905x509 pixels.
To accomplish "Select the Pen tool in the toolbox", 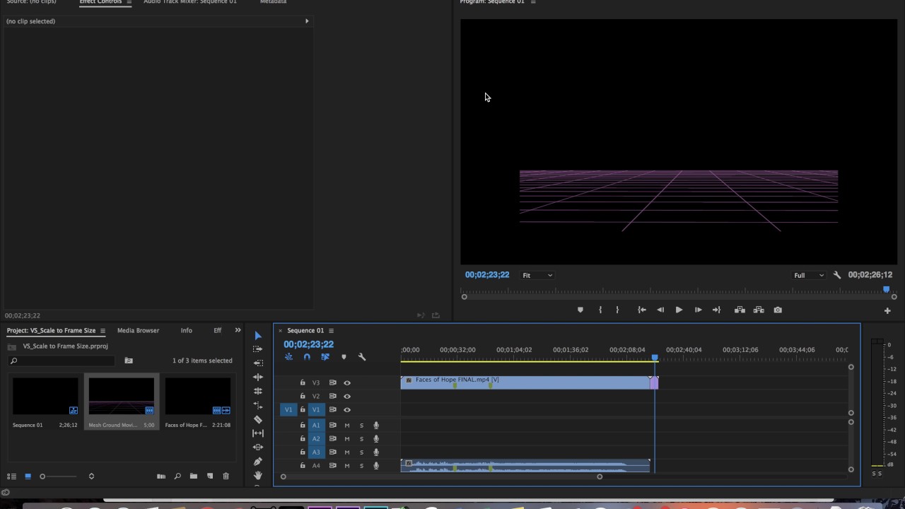I will [258, 461].
